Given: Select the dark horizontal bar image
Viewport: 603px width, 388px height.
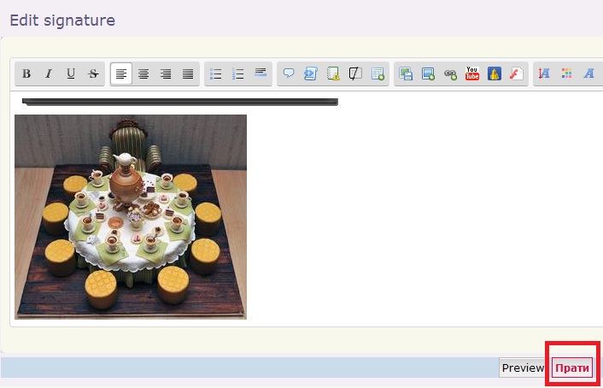Looking at the screenshot, I should (180, 102).
